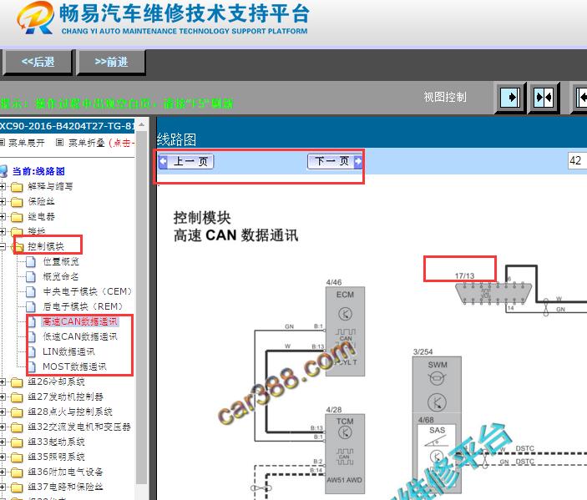The height and width of the screenshot is (500, 587).
Task: Click the left panel scroll-up arrow
Action: click(141, 124)
